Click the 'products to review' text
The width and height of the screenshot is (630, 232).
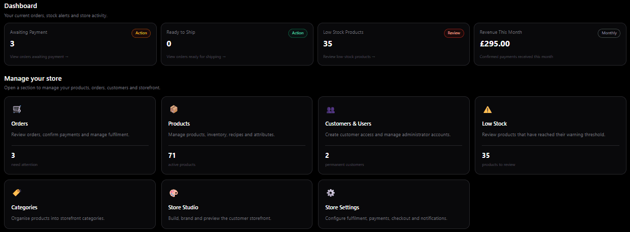[499, 164]
